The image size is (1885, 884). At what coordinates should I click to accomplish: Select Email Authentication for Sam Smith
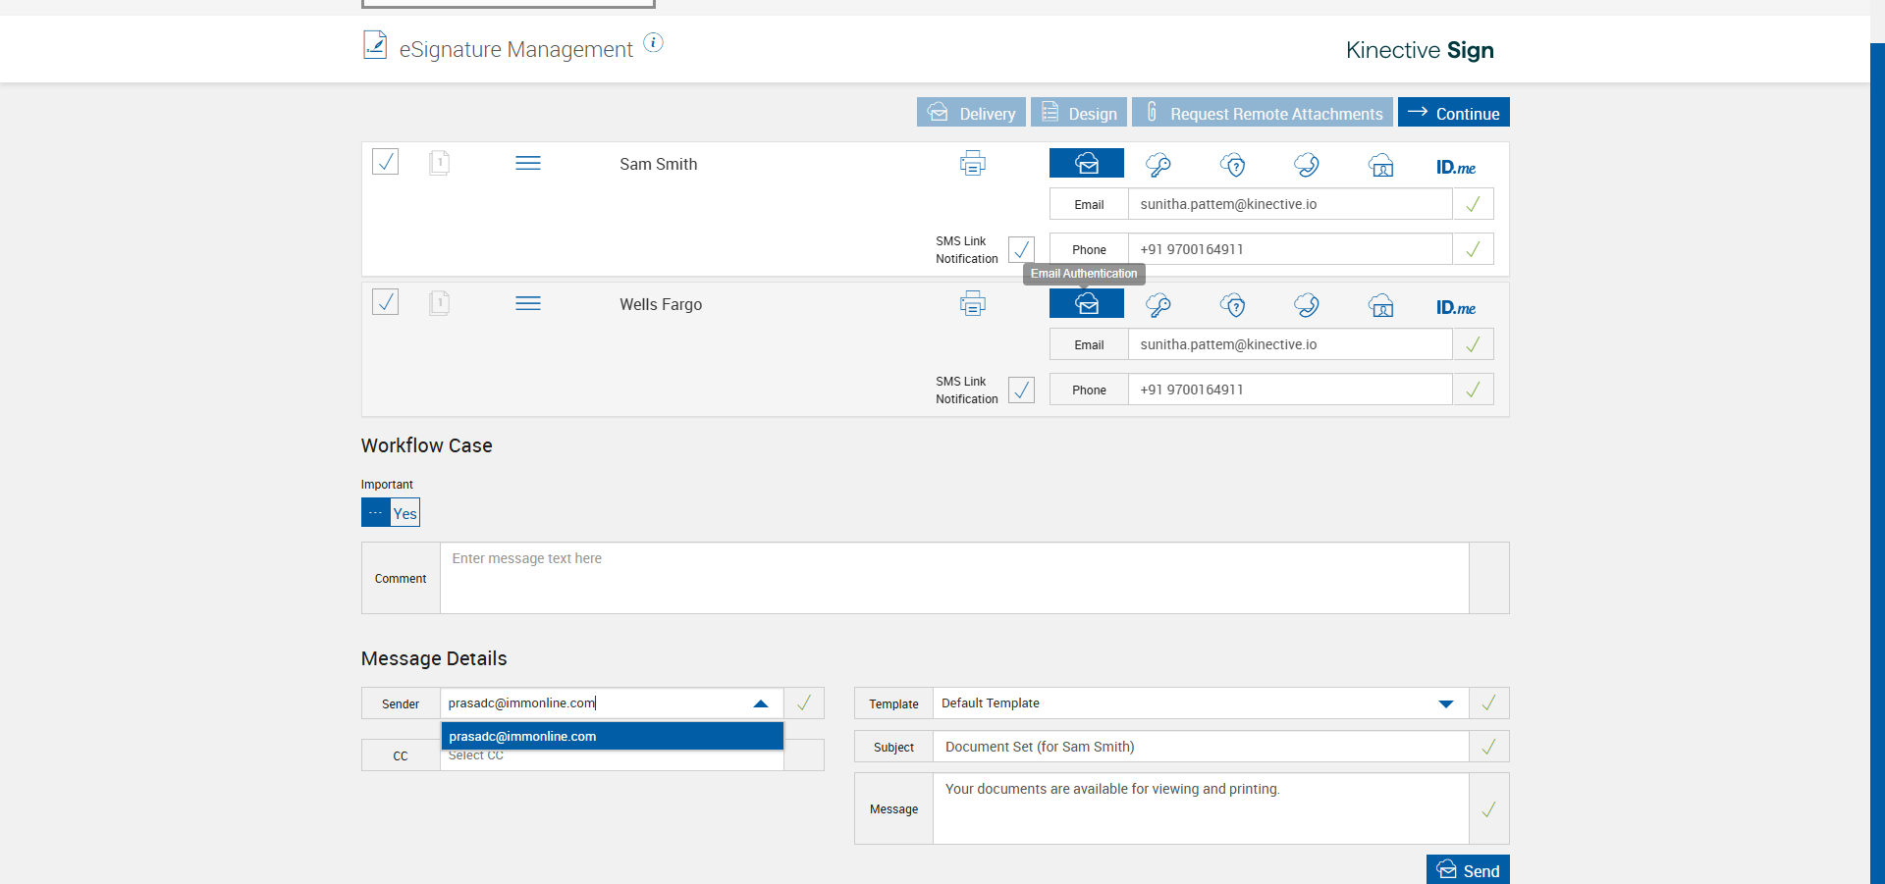click(1087, 163)
